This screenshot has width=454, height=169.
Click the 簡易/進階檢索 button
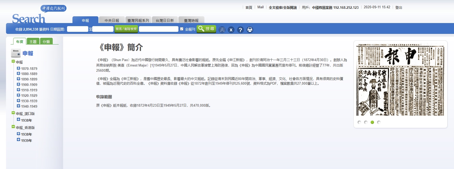pyautogui.click(x=126, y=29)
